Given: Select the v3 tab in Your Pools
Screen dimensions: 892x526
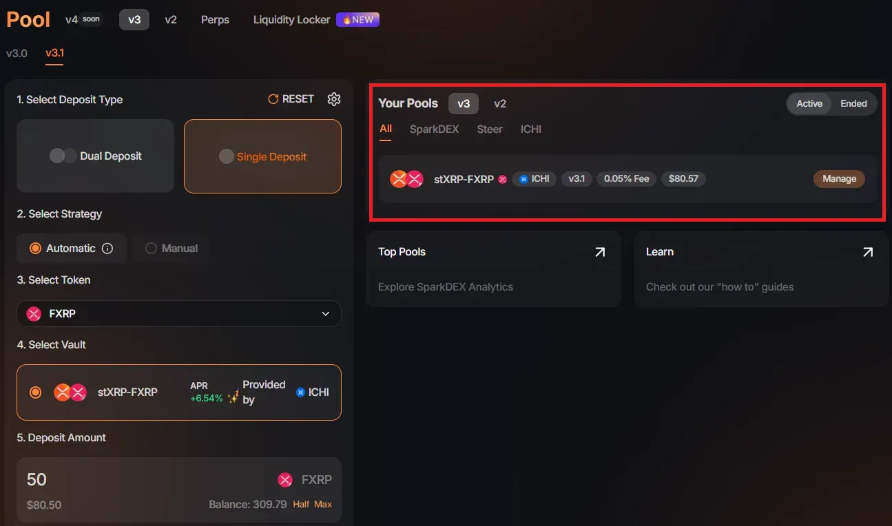Looking at the screenshot, I should (464, 104).
